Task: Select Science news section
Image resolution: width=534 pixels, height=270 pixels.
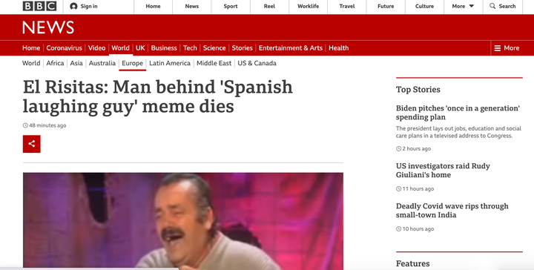Action: pos(214,48)
